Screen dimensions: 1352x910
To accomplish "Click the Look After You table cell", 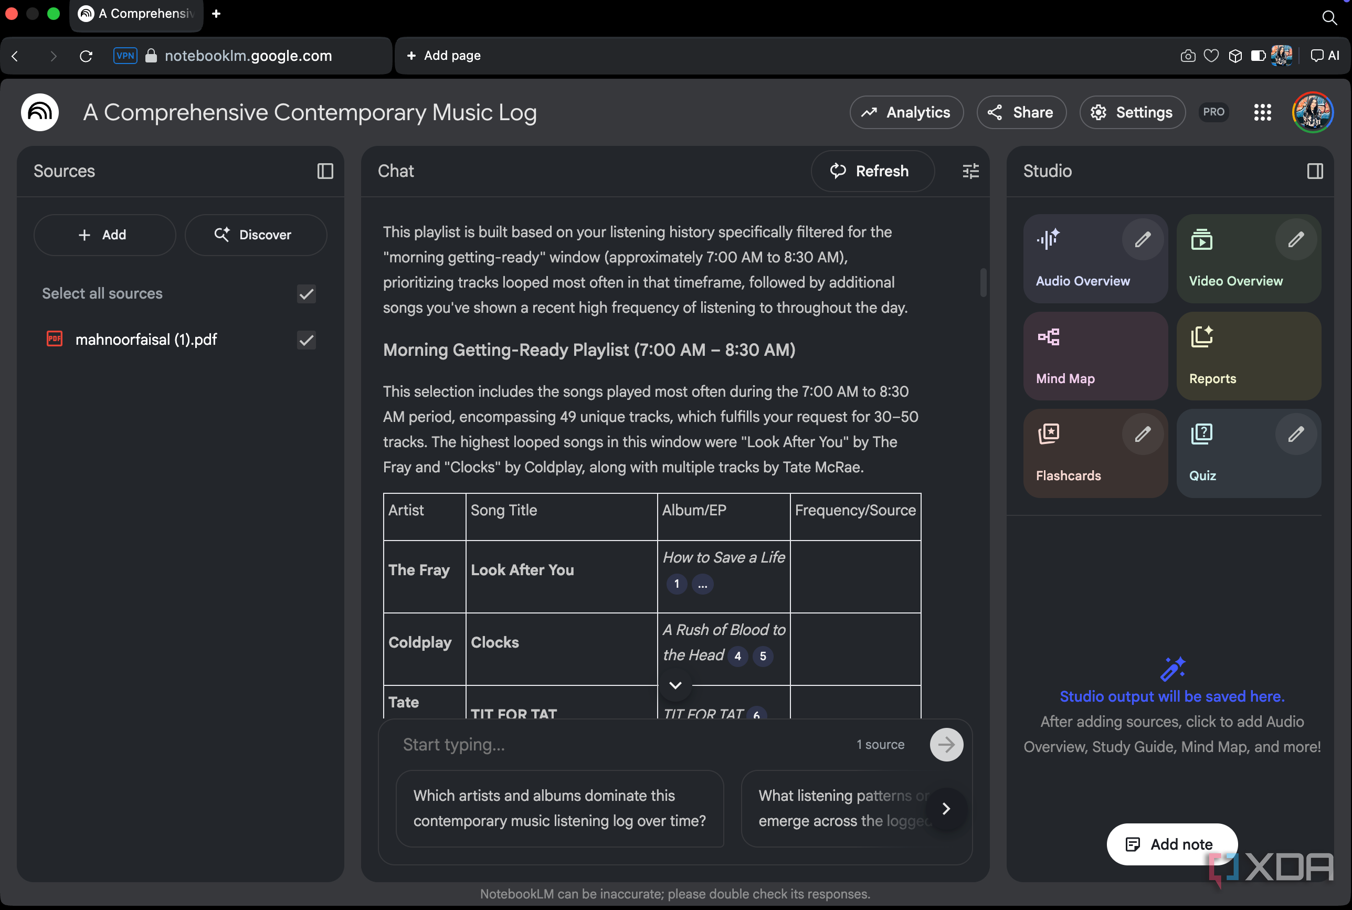I will click(562, 576).
